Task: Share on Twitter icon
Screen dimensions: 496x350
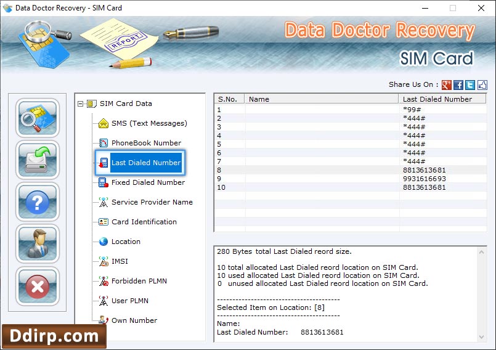Action: [x=470, y=85]
